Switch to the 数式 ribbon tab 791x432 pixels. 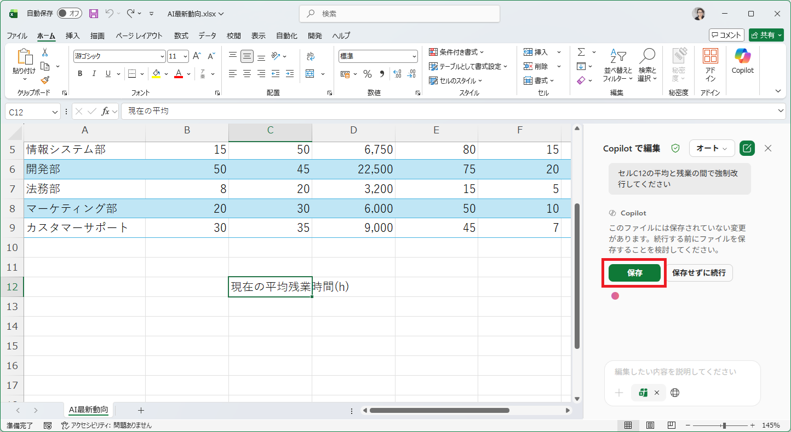coord(181,36)
